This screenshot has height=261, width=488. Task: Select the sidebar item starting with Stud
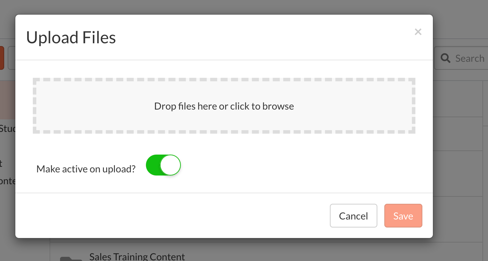8,129
